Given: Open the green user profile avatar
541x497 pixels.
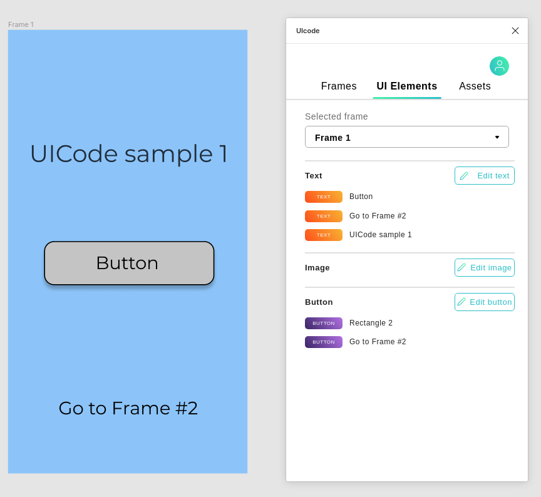Looking at the screenshot, I should 499,66.
